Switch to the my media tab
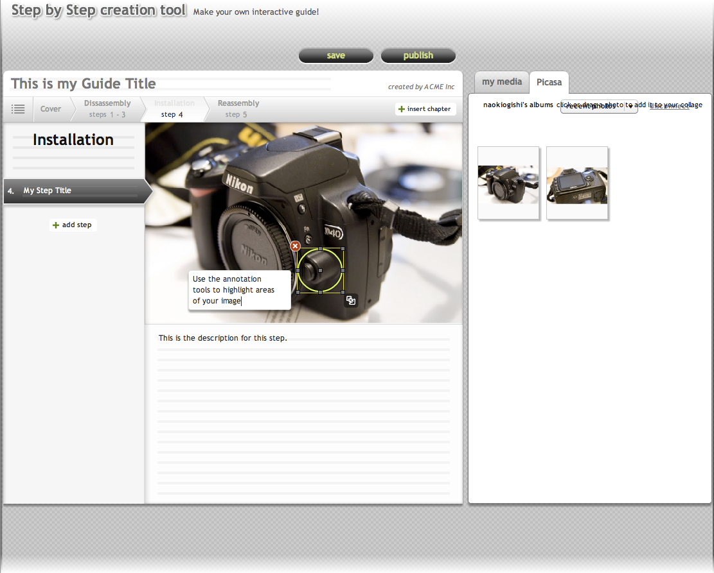The width and height of the screenshot is (714, 573). pyautogui.click(x=502, y=82)
